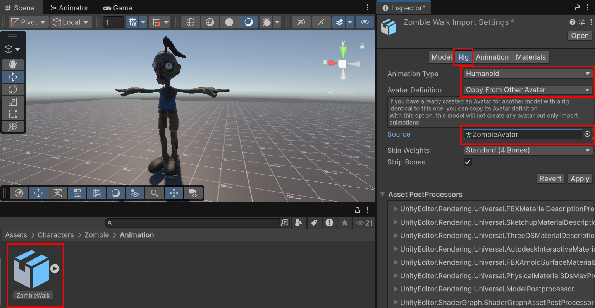Open the Avatar Definition dropdown

click(x=528, y=90)
